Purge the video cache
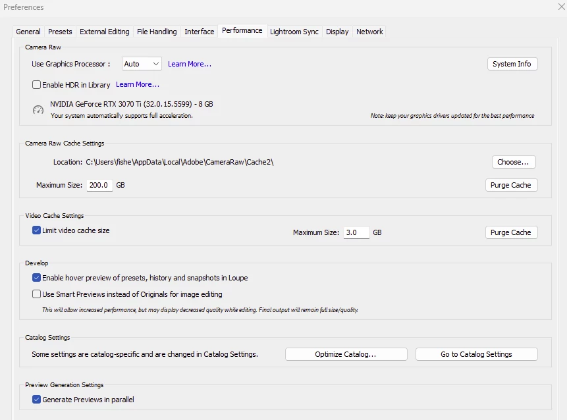Viewport: 567px width, 420px height. point(511,232)
